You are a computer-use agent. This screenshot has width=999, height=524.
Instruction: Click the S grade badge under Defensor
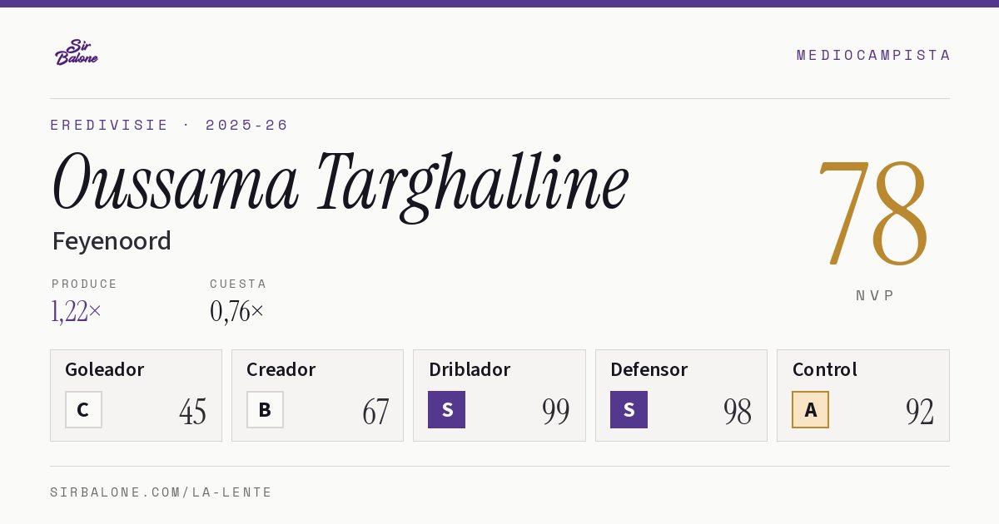coord(629,409)
